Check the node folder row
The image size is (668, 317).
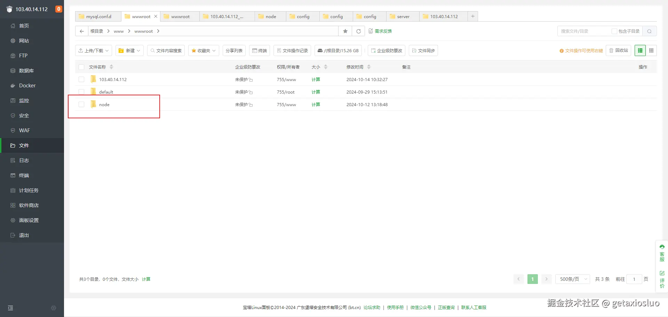click(81, 104)
